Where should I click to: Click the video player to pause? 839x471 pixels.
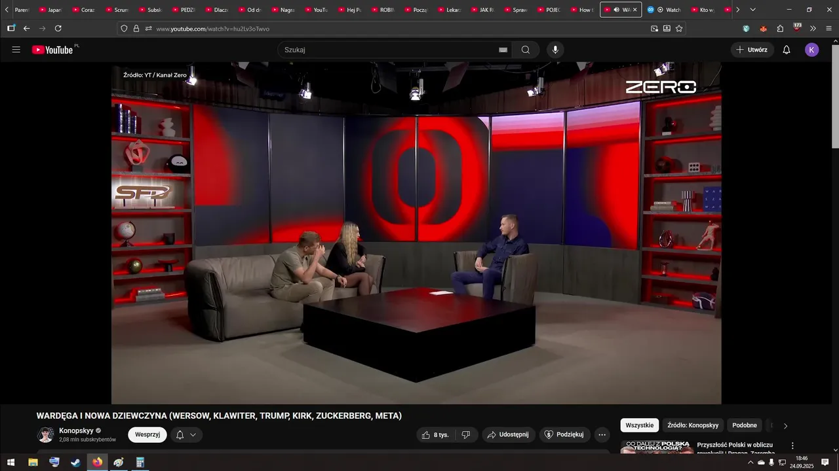[x=416, y=234]
